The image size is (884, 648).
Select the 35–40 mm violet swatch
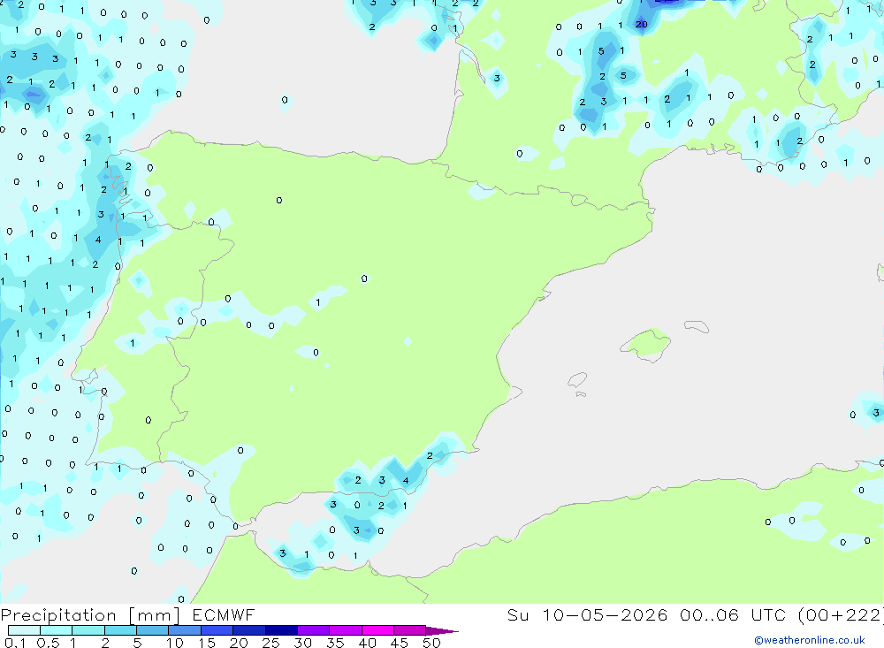(345, 630)
